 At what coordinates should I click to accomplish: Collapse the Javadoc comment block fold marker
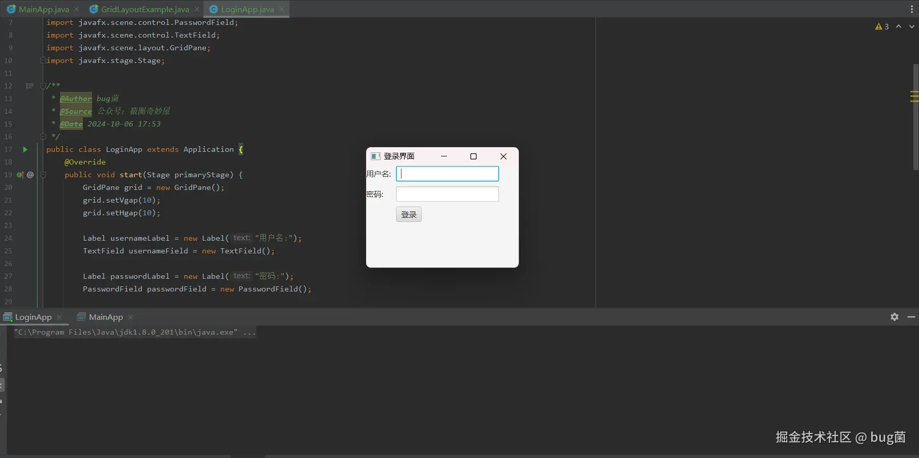43,86
